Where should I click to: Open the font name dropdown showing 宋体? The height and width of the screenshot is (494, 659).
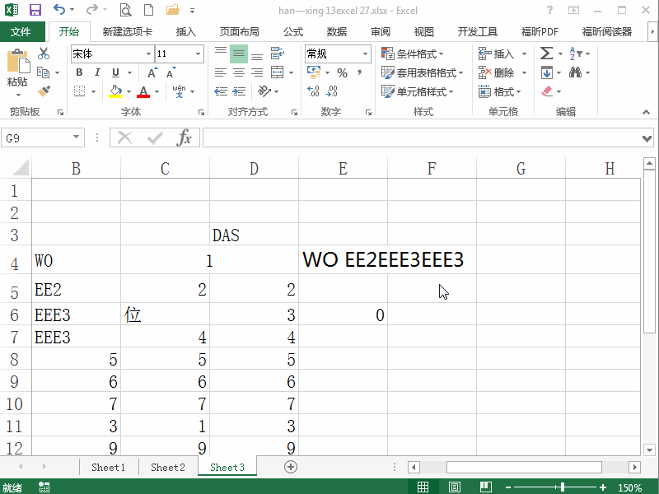click(x=105, y=53)
